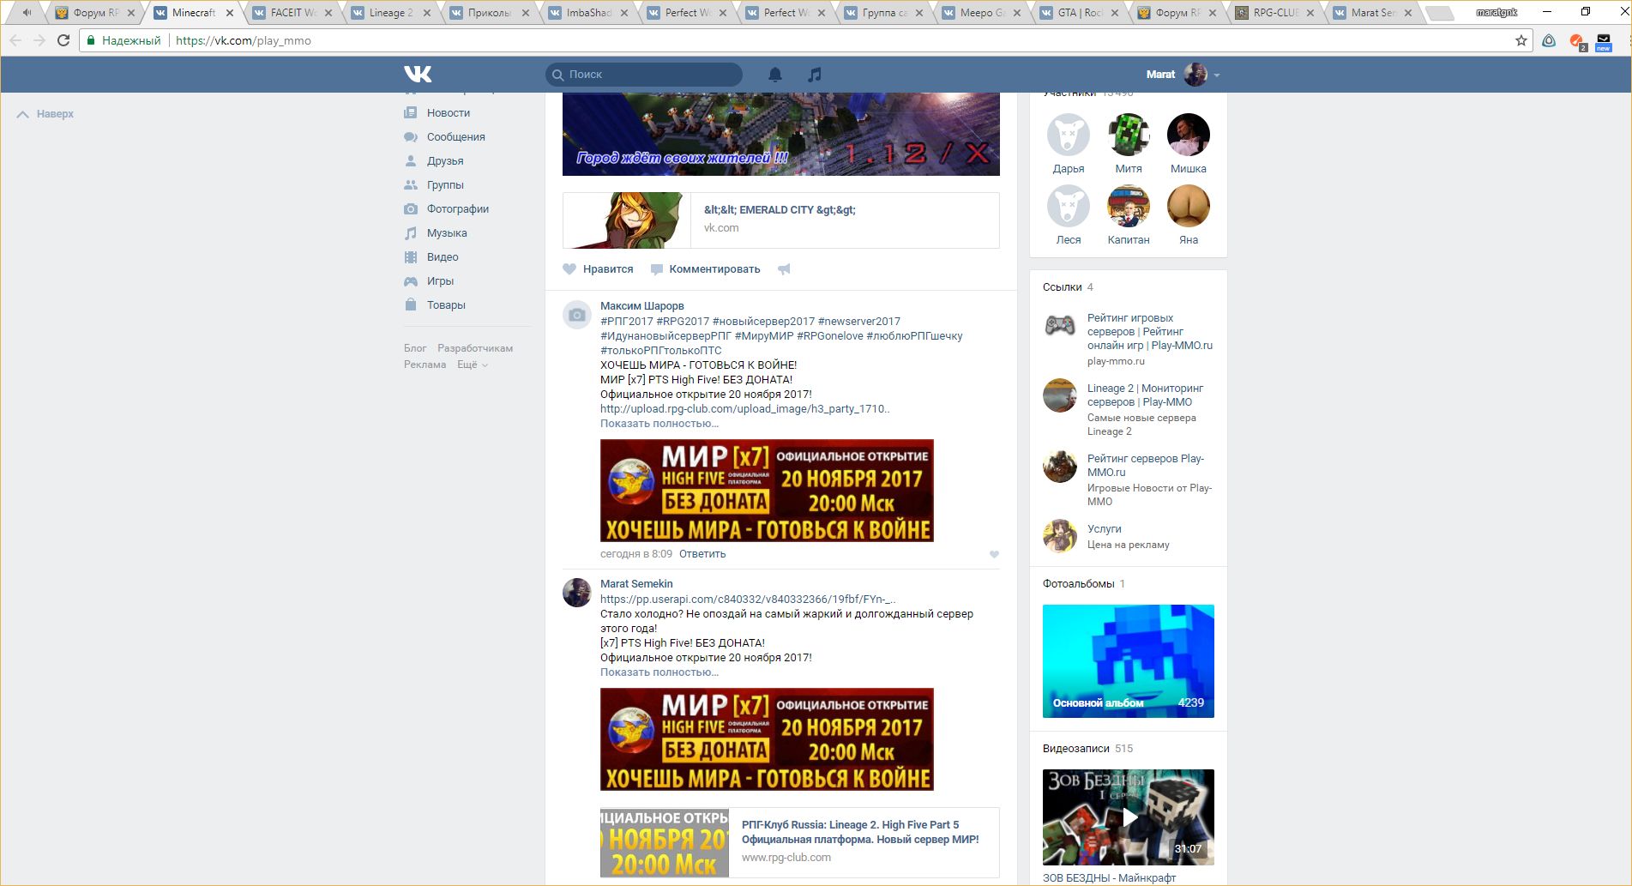1632x886 pixels.
Task: Open member Дарья's avatar
Action: 1069,135
